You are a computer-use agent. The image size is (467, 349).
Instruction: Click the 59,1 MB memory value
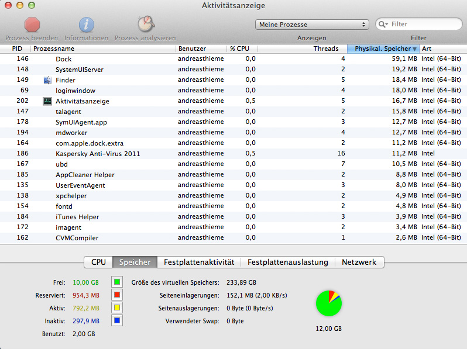point(404,58)
